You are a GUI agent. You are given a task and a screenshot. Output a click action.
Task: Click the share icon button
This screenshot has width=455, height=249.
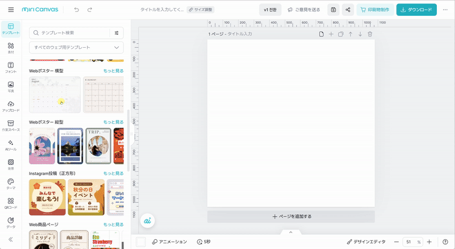click(348, 10)
